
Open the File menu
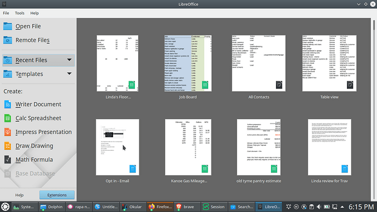6,13
